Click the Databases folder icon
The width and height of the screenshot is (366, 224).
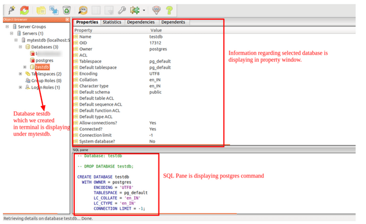28,47
